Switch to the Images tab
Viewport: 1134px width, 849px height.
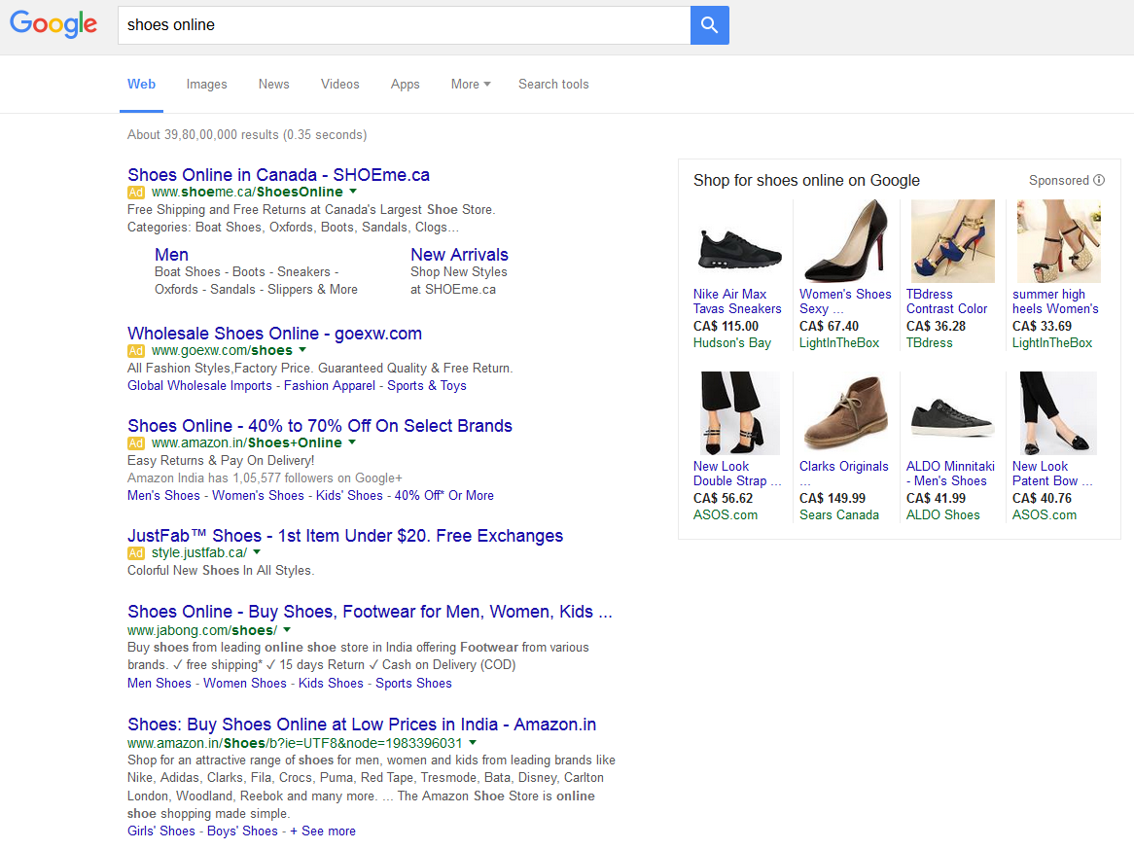pos(206,85)
